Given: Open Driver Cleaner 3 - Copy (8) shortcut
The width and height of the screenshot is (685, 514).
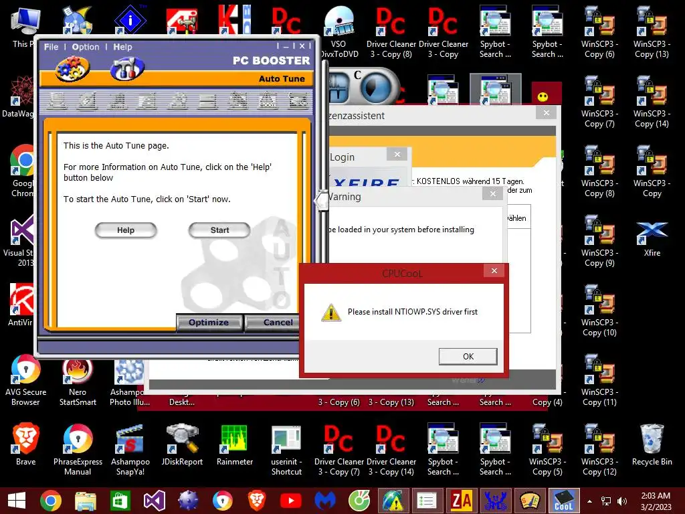Looking at the screenshot, I should tap(391, 32).
